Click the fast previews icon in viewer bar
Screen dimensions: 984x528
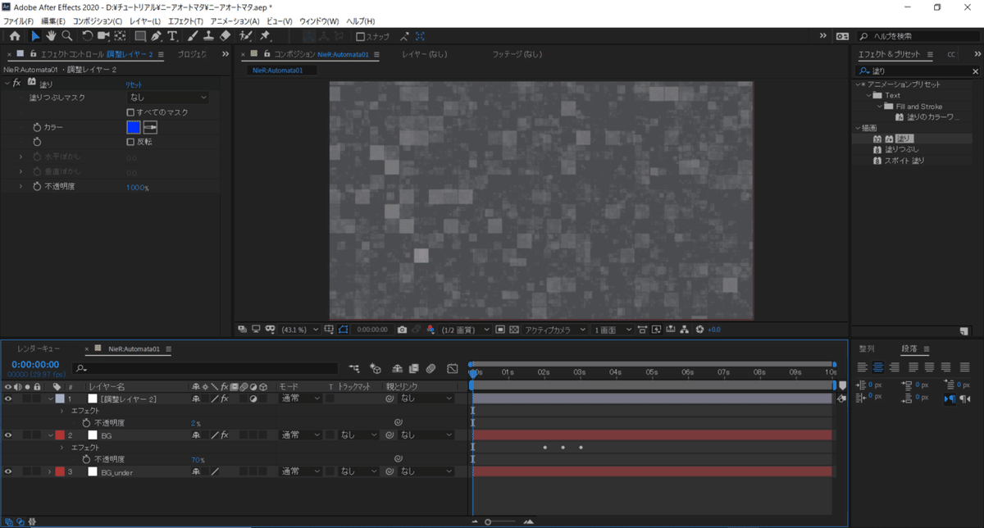[657, 329]
